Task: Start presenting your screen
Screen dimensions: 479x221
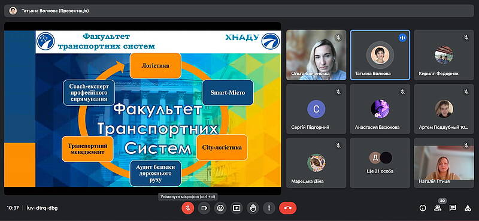Action: 237,208
